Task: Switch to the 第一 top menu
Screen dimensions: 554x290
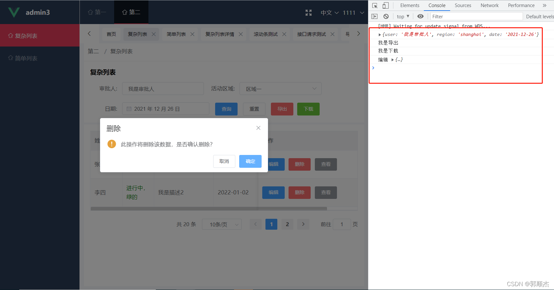Action: (x=97, y=12)
